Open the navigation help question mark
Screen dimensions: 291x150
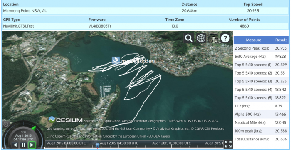tap(225, 38)
